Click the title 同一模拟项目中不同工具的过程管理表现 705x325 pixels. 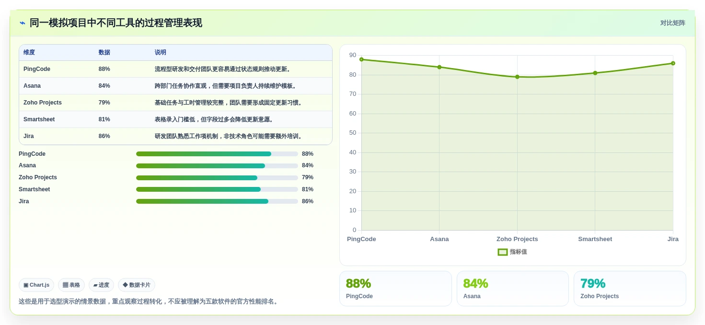116,23
